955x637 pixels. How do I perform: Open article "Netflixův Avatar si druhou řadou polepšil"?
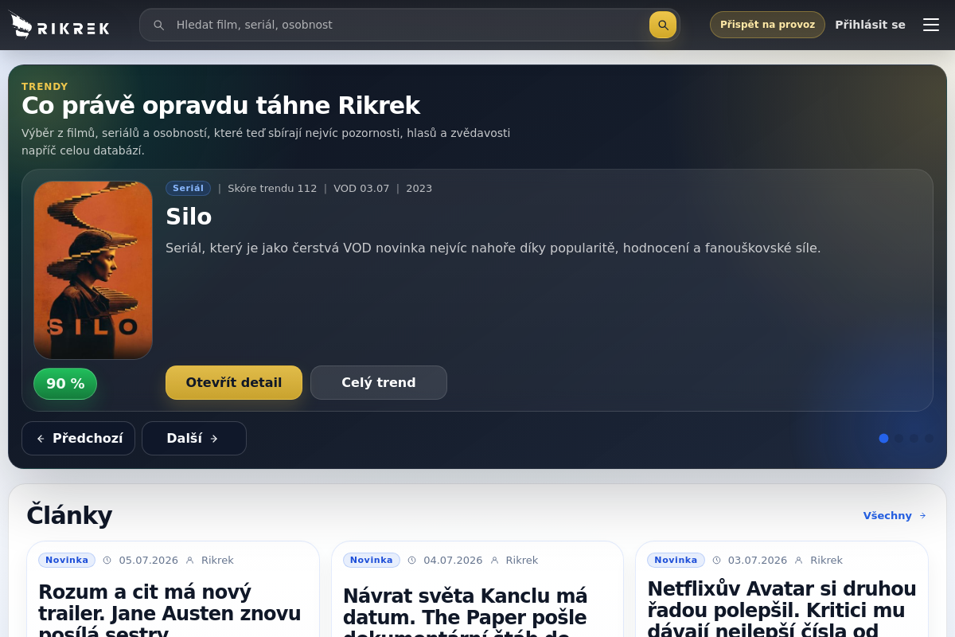coord(782,608)
